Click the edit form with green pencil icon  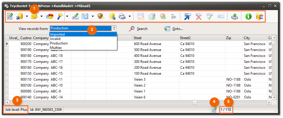coord(75,17)
